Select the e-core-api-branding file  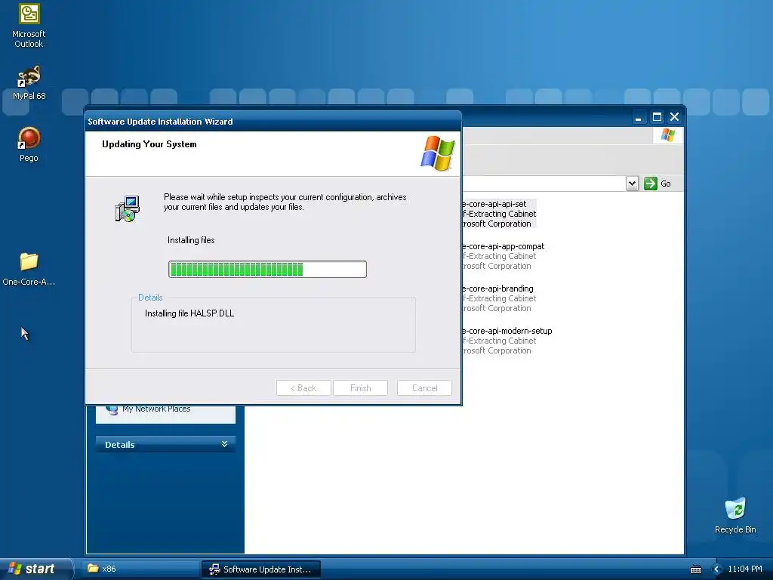(499, 298)
